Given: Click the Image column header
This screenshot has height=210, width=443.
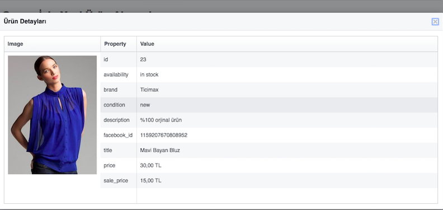Looking at the screenshot, I should point(15,44).
